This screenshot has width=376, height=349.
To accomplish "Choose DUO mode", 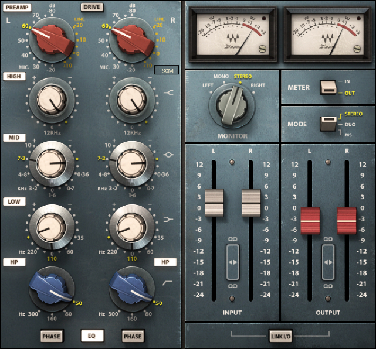I will 350,125.
